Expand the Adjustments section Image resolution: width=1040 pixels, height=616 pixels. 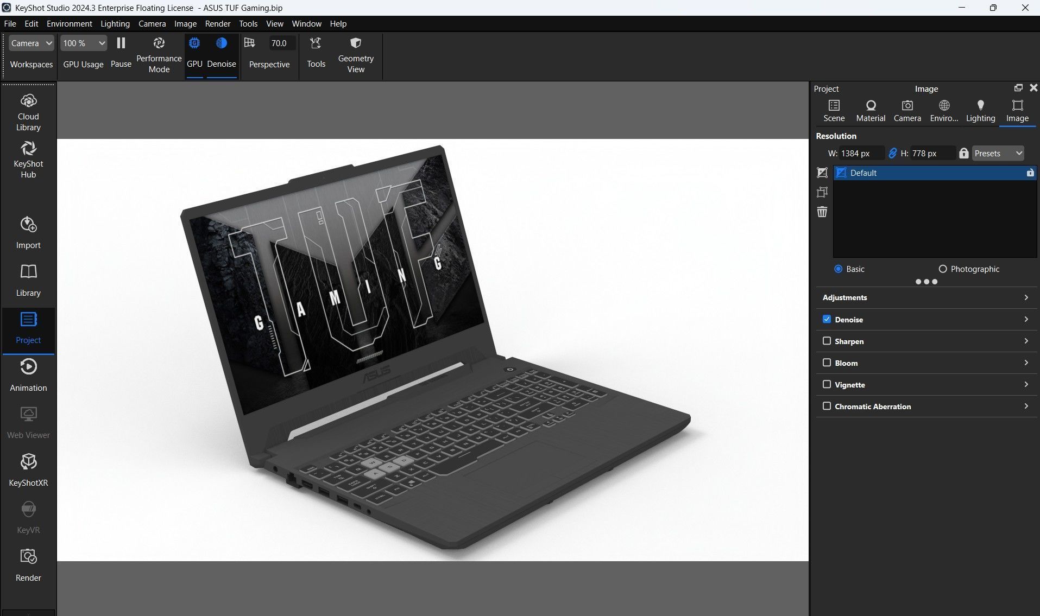click(x=926, y=297)
